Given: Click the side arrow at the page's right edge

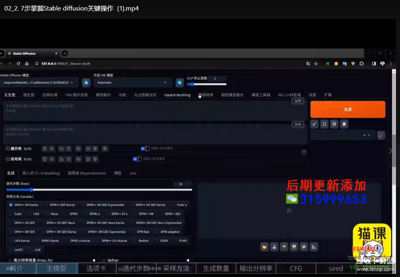Looking at the screenshot, I should point(391,151).
